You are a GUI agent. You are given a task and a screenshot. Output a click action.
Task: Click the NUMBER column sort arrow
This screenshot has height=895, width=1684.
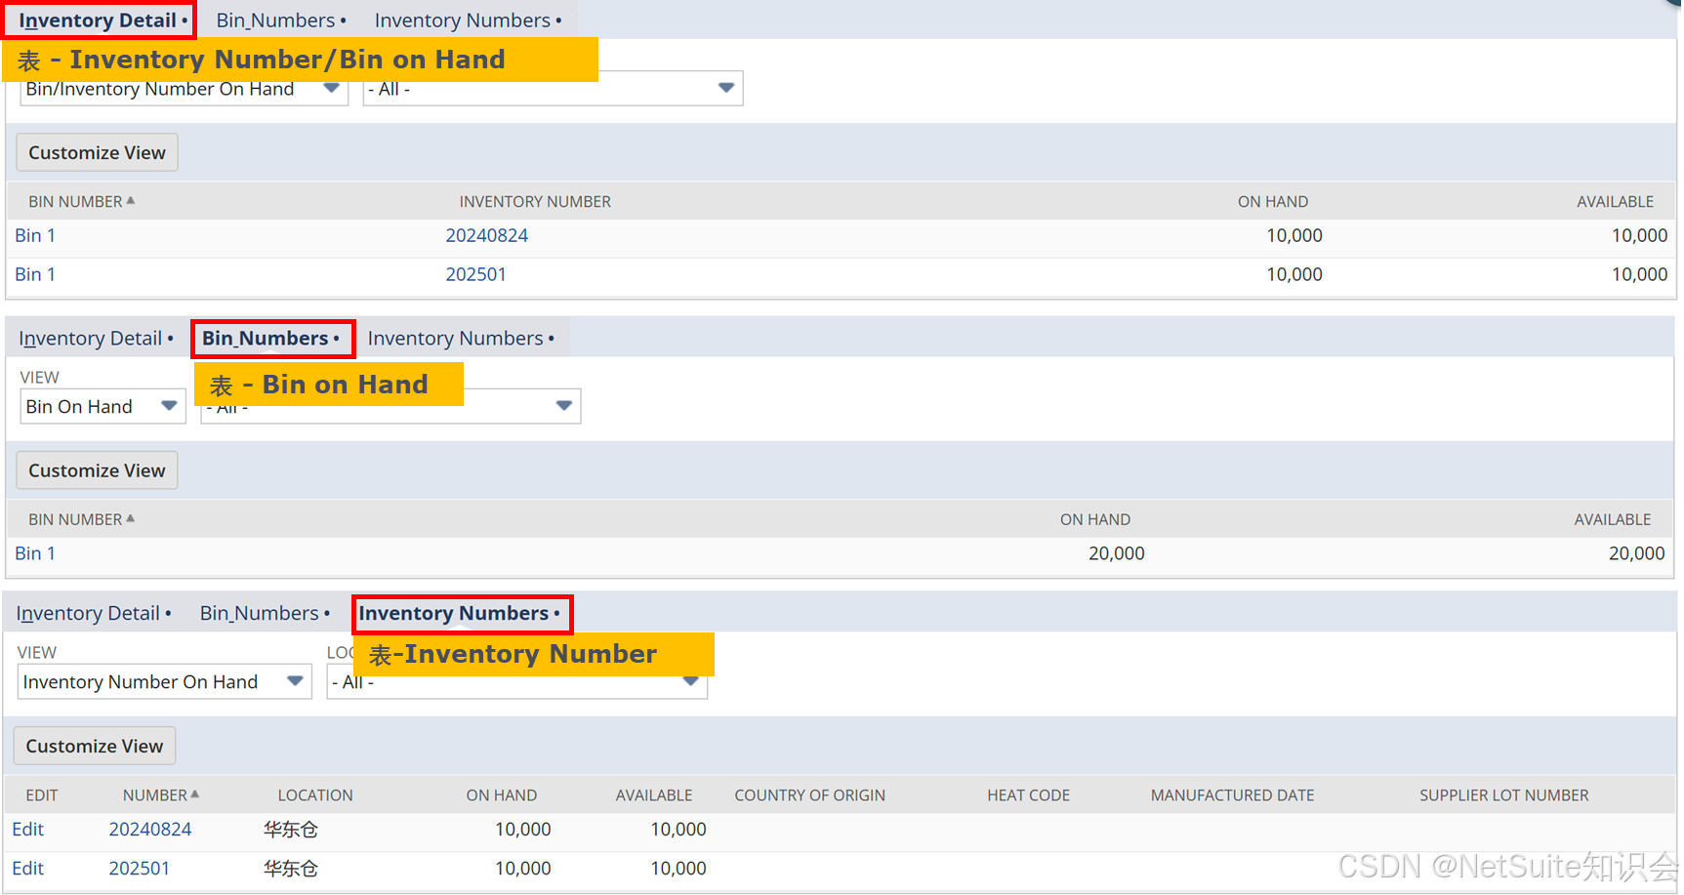197,793
